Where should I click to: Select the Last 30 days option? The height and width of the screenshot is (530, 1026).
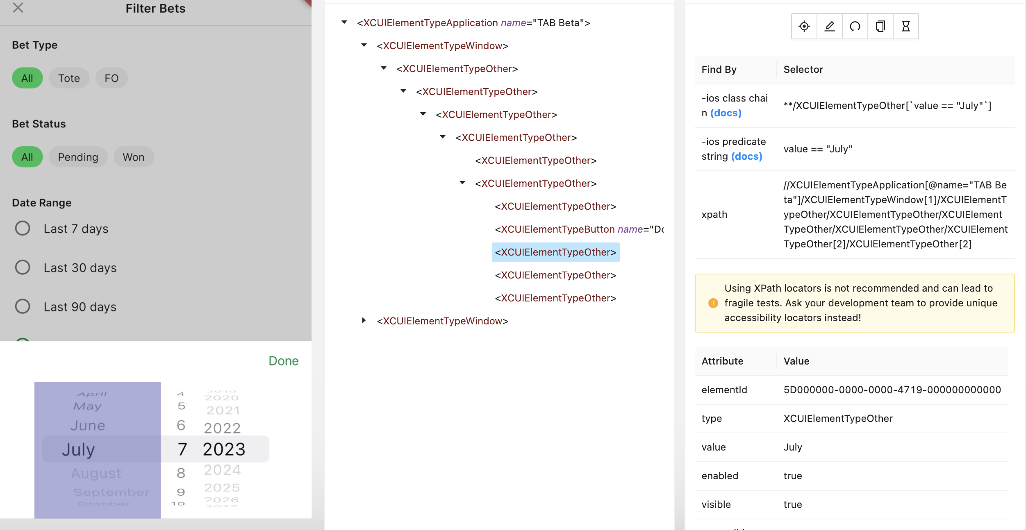23,267
